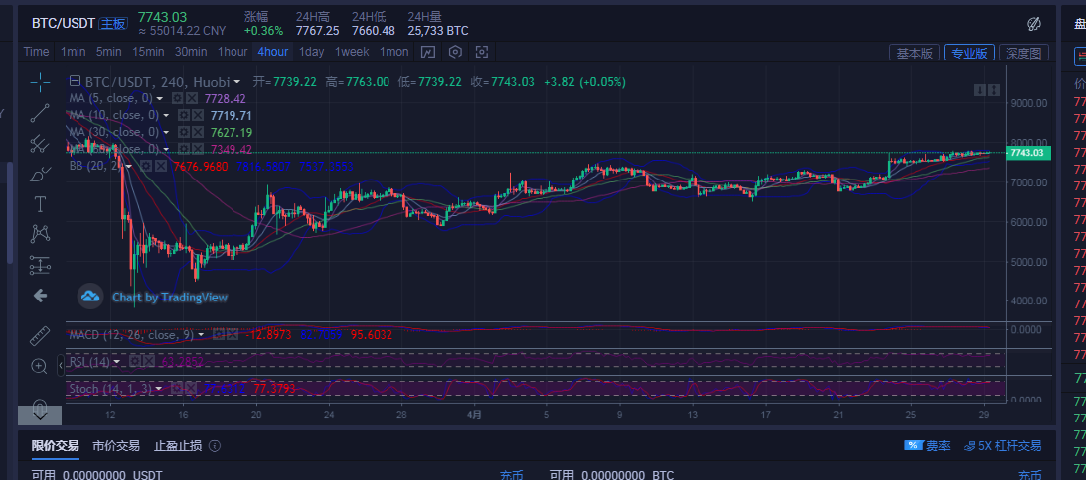The height and width of the screenshot is (480, 1086).
Task: Click the 止盈止损 info icon
Action: tap(215, 446)
